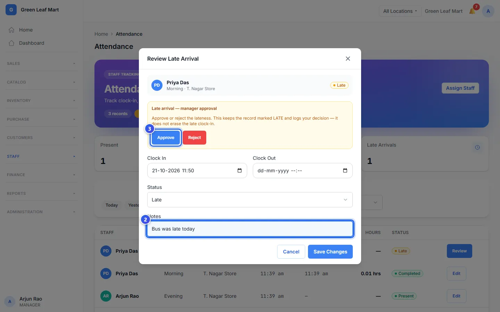
Task: Open the Status dropdown set to Late
Action: [x=250, y=200]
